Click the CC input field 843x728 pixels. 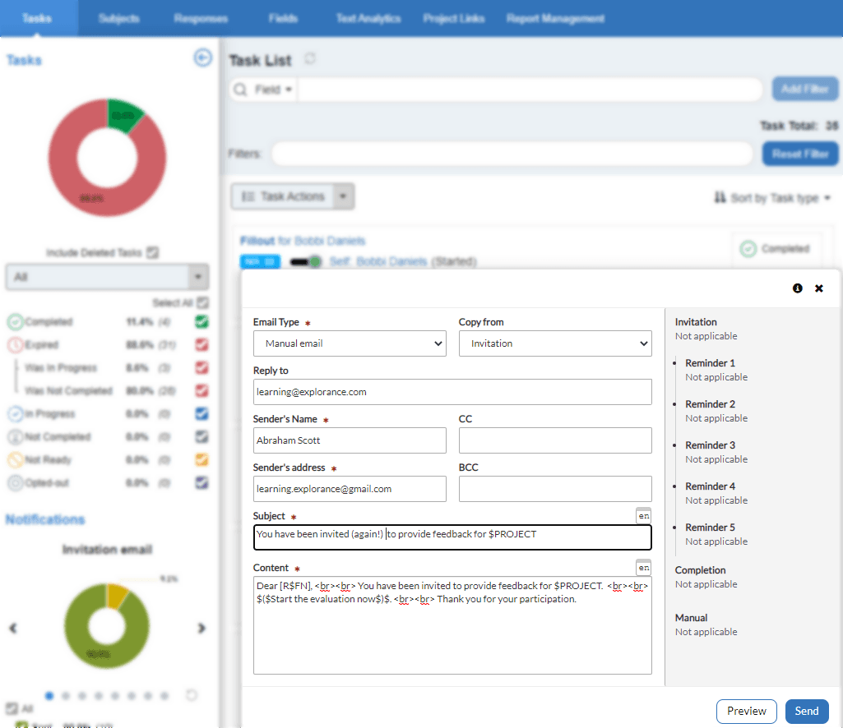tap(555, 440)
